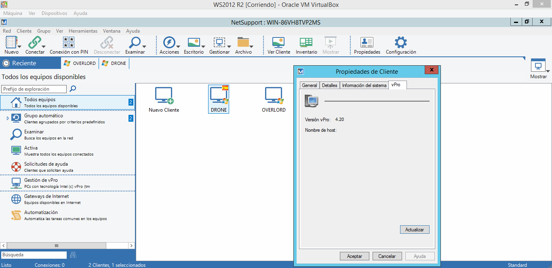Close the Propiedades de Cliente dialog
Image resolution: width=552 pixels, height=268 pixels.
[x=432, y=70]
